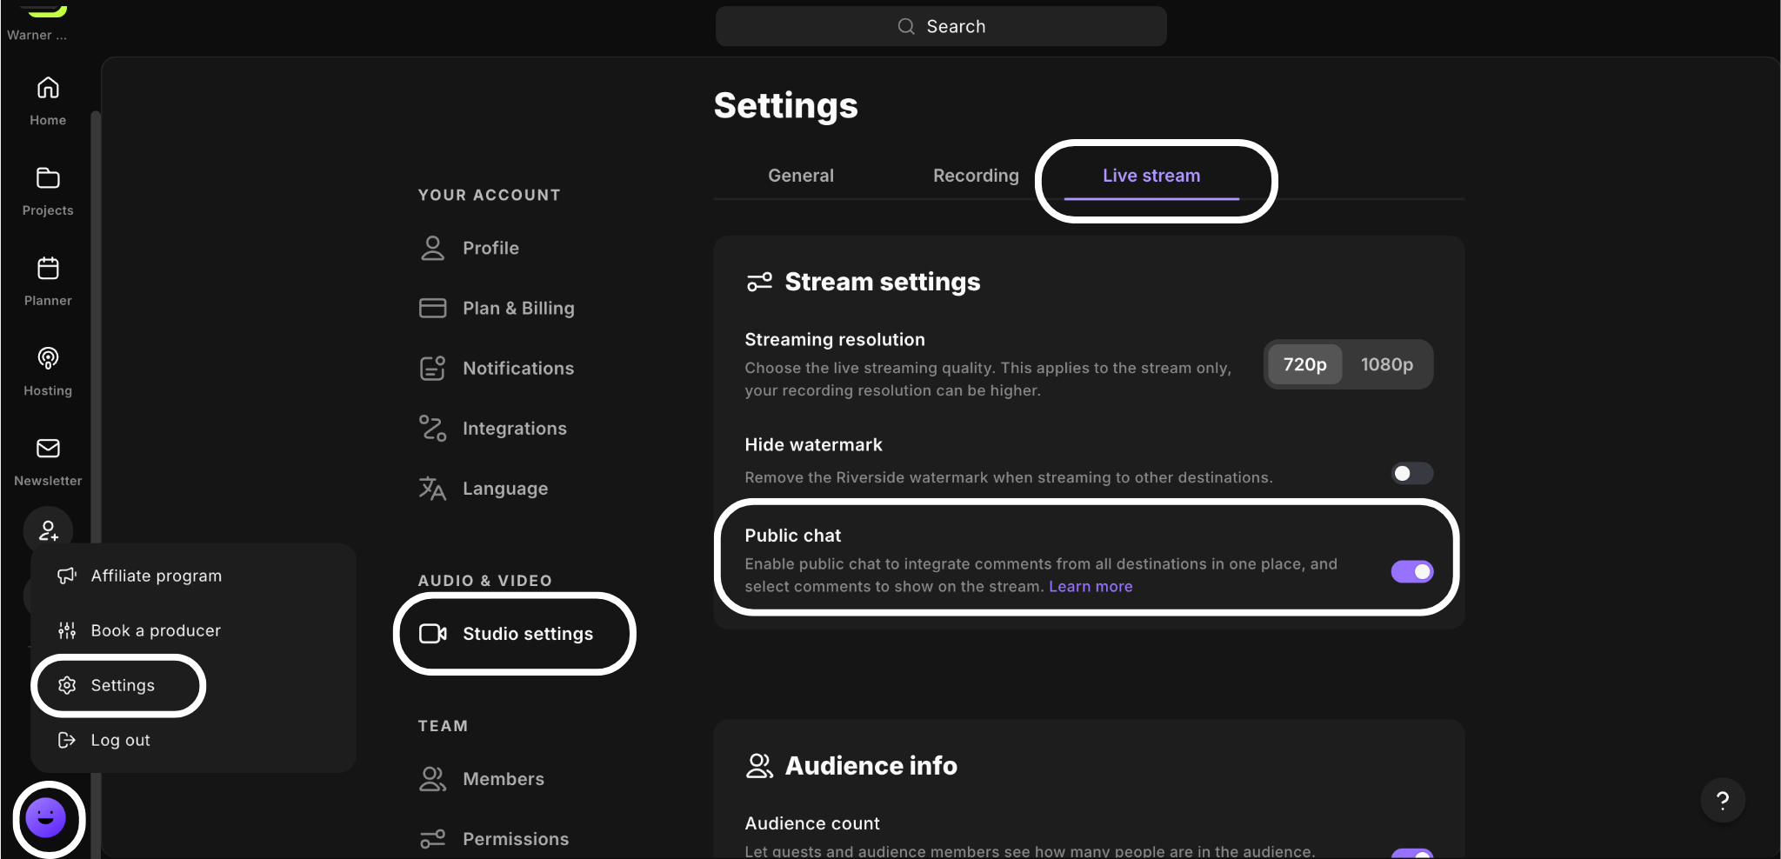Screen dimensions: 1781x859
Task: Open the Hosting podcast icon
Action: click(x=48, y=358)
